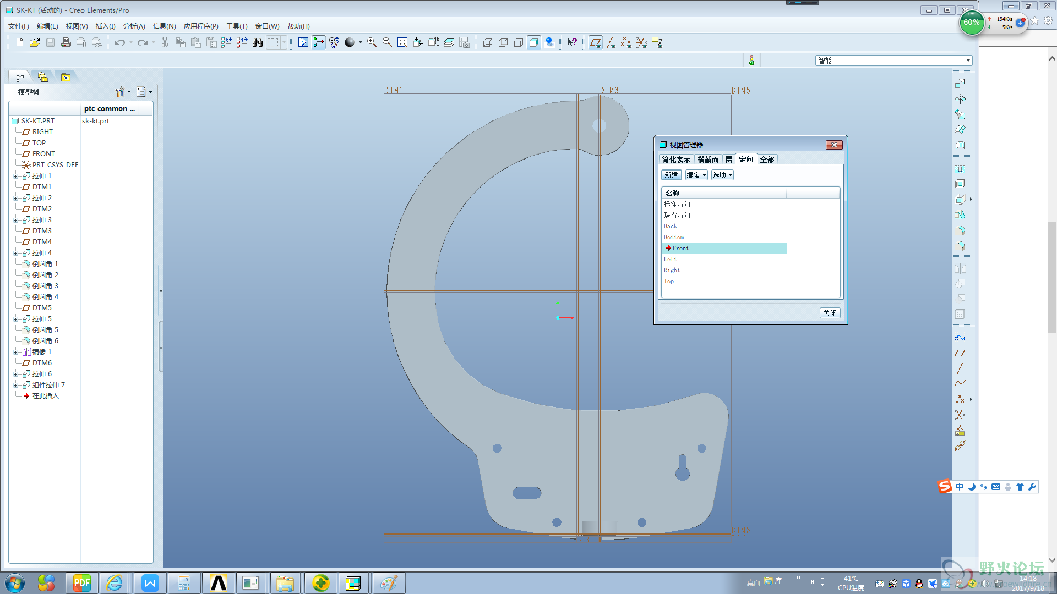This screenshot has height=594, width=1057.
Task: Toggle spin center icon
Action: click(319, 42)
